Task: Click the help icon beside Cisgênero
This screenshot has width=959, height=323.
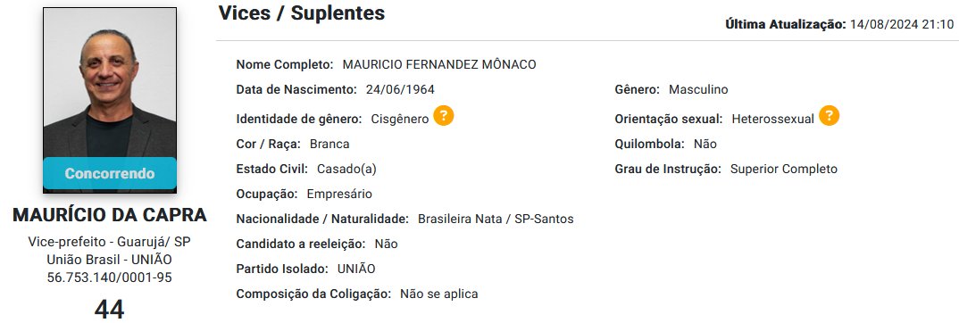Action: 444,116
